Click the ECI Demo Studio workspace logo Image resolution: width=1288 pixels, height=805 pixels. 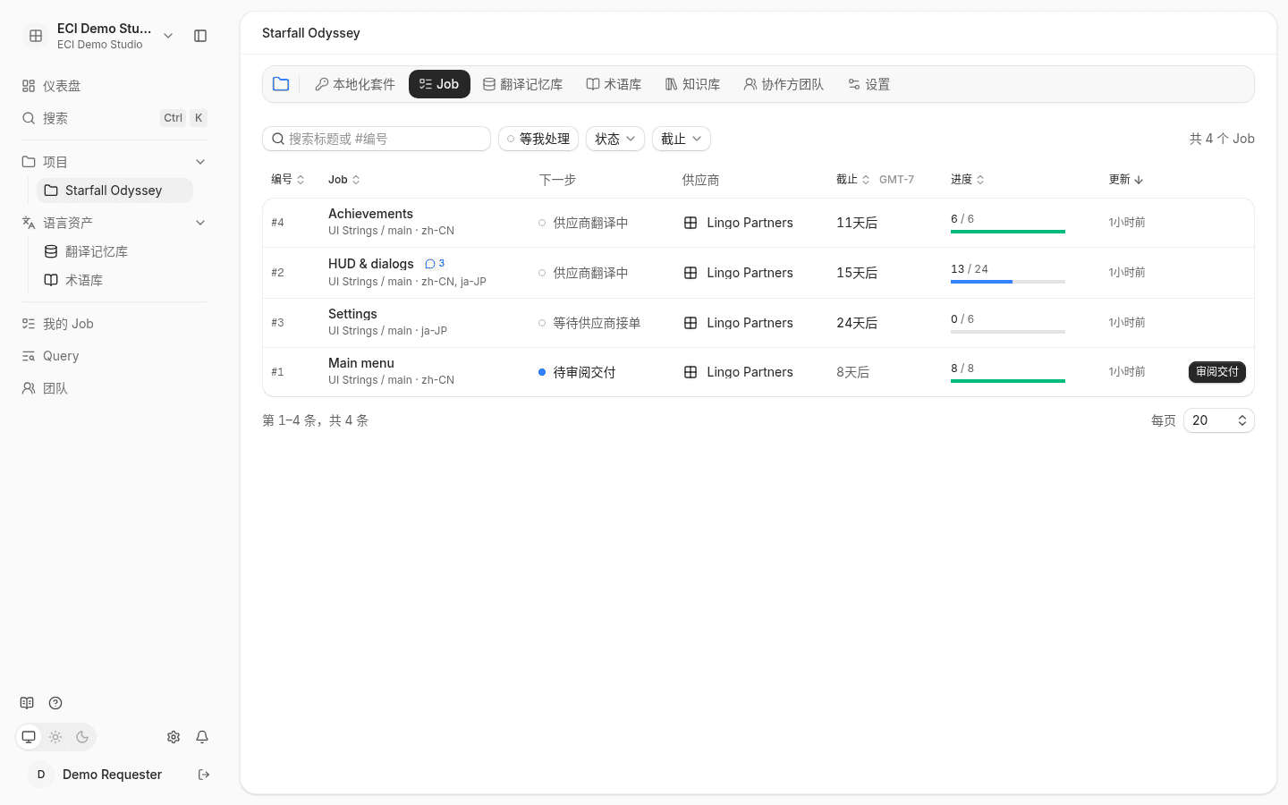pyautogui.click(x=36, y=36)
